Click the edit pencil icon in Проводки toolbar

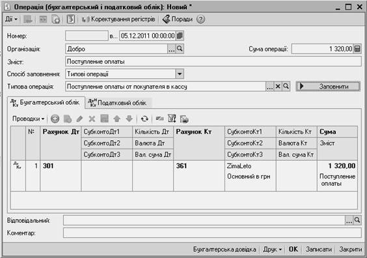click(x=79, y=119)
